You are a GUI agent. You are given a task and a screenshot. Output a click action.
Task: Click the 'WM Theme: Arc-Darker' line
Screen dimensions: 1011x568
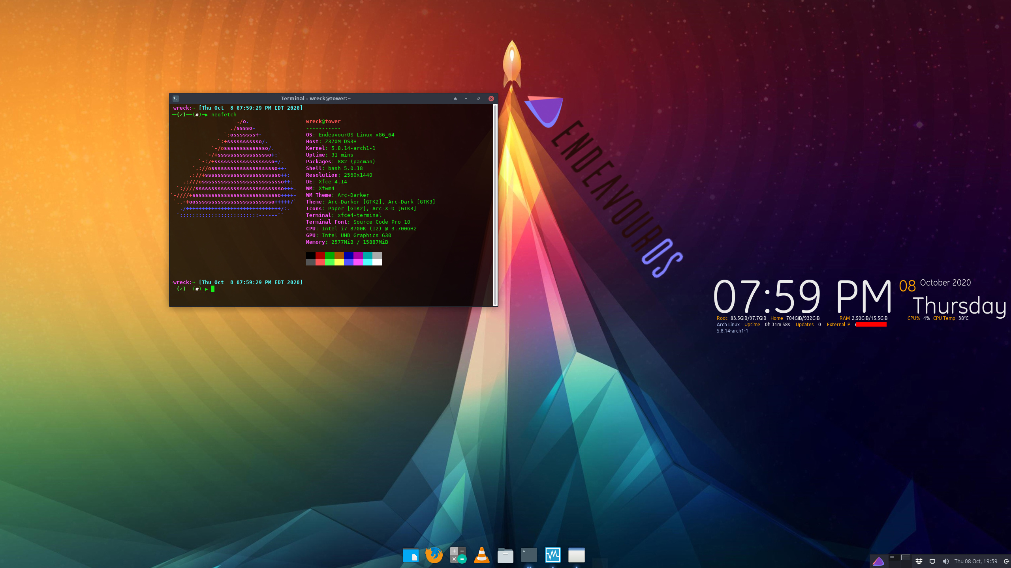337,195
